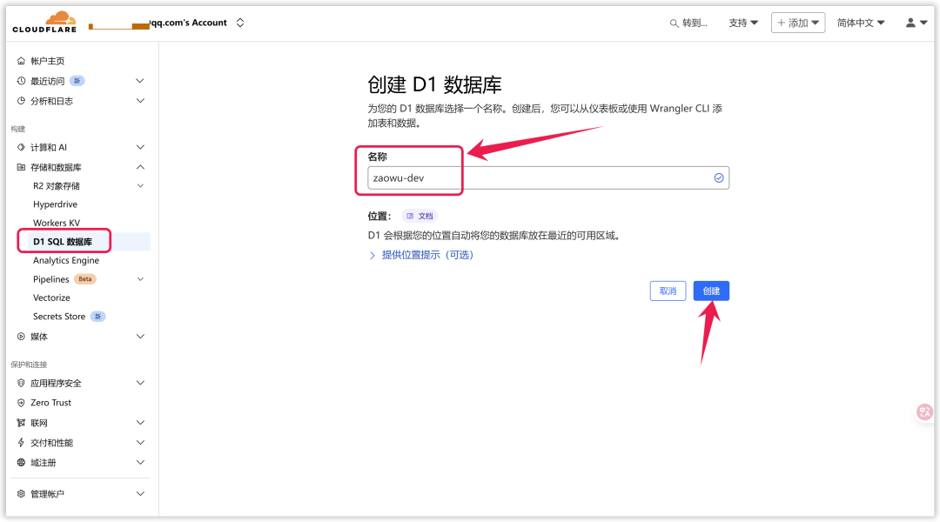Image resolution: width=940 pixels, height=522 pixels.
Task: Click the chart icon beside 分析和日志
Action: [21, 101]
